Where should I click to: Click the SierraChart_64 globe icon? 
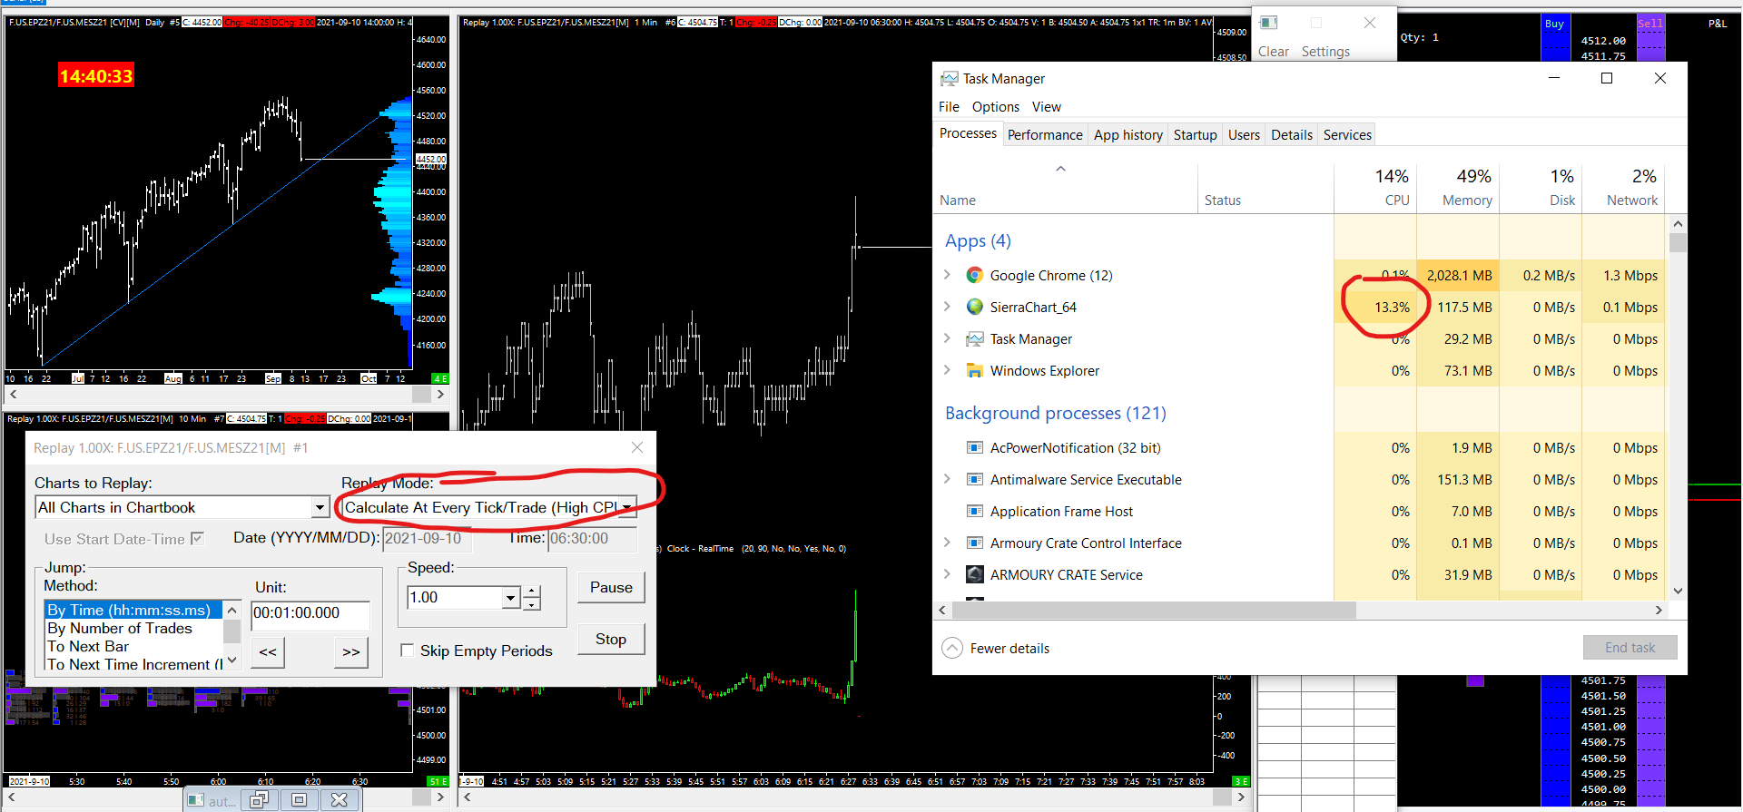[x=974, y=307]
